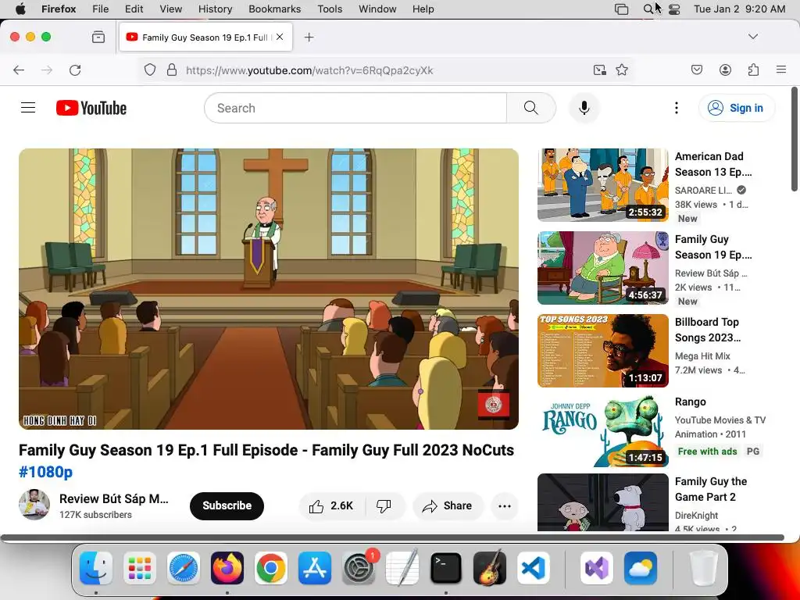
Task: Click the Free with ads label
Action: 707,451
